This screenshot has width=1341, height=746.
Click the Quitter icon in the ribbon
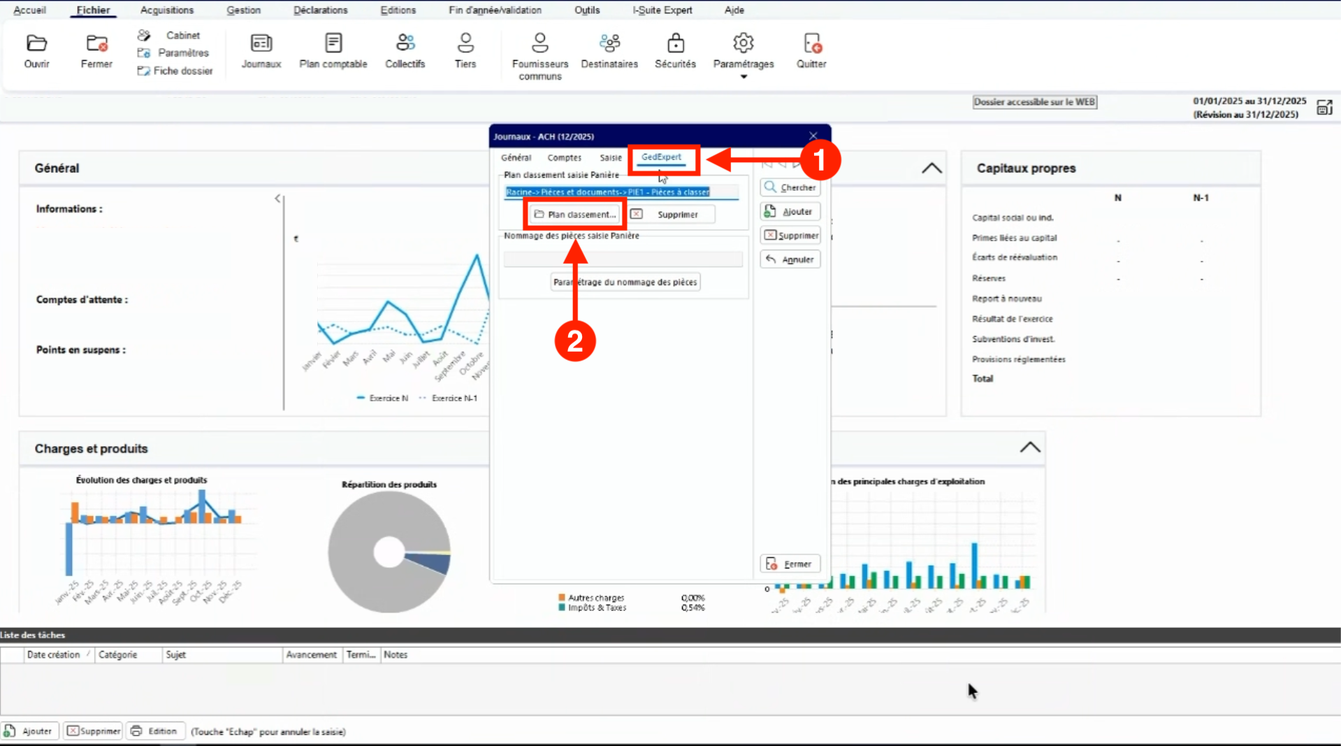811,51
